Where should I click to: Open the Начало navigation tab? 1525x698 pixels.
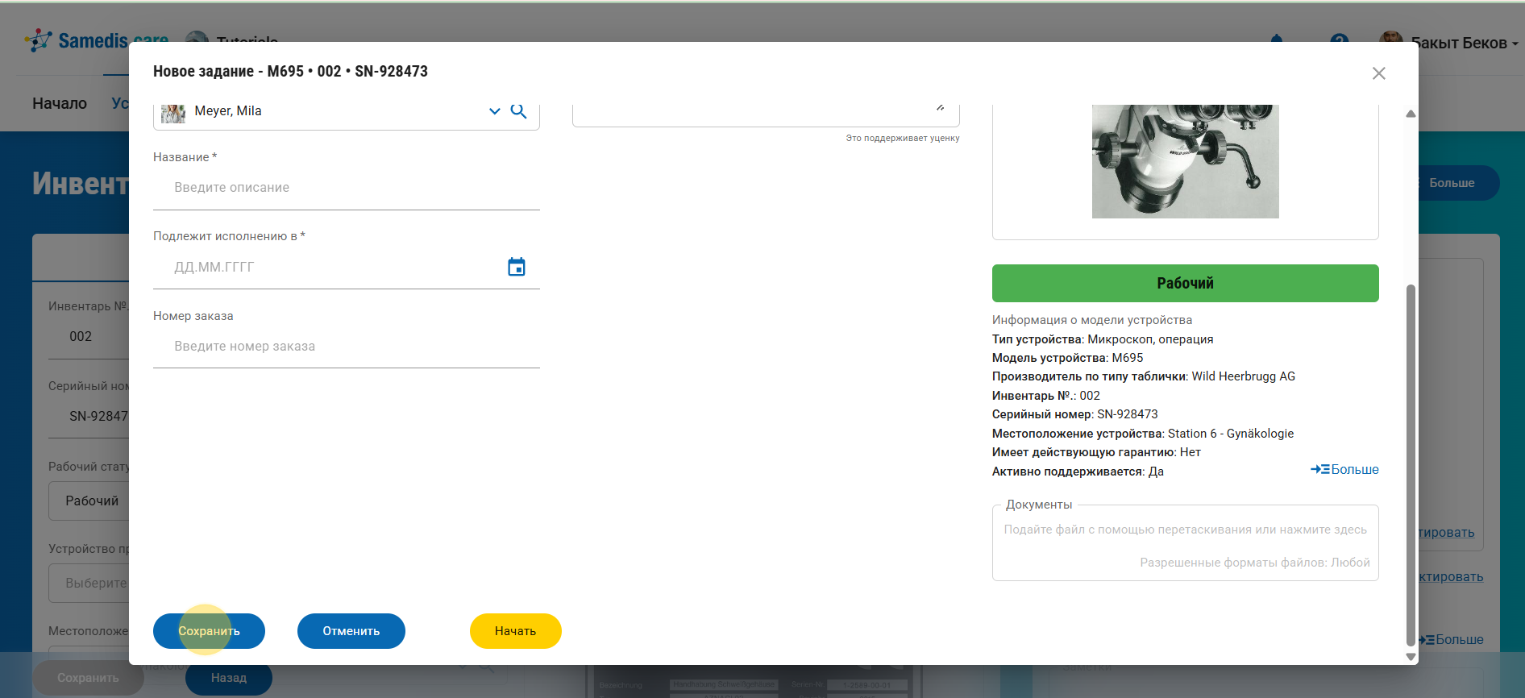pos(60,103)
